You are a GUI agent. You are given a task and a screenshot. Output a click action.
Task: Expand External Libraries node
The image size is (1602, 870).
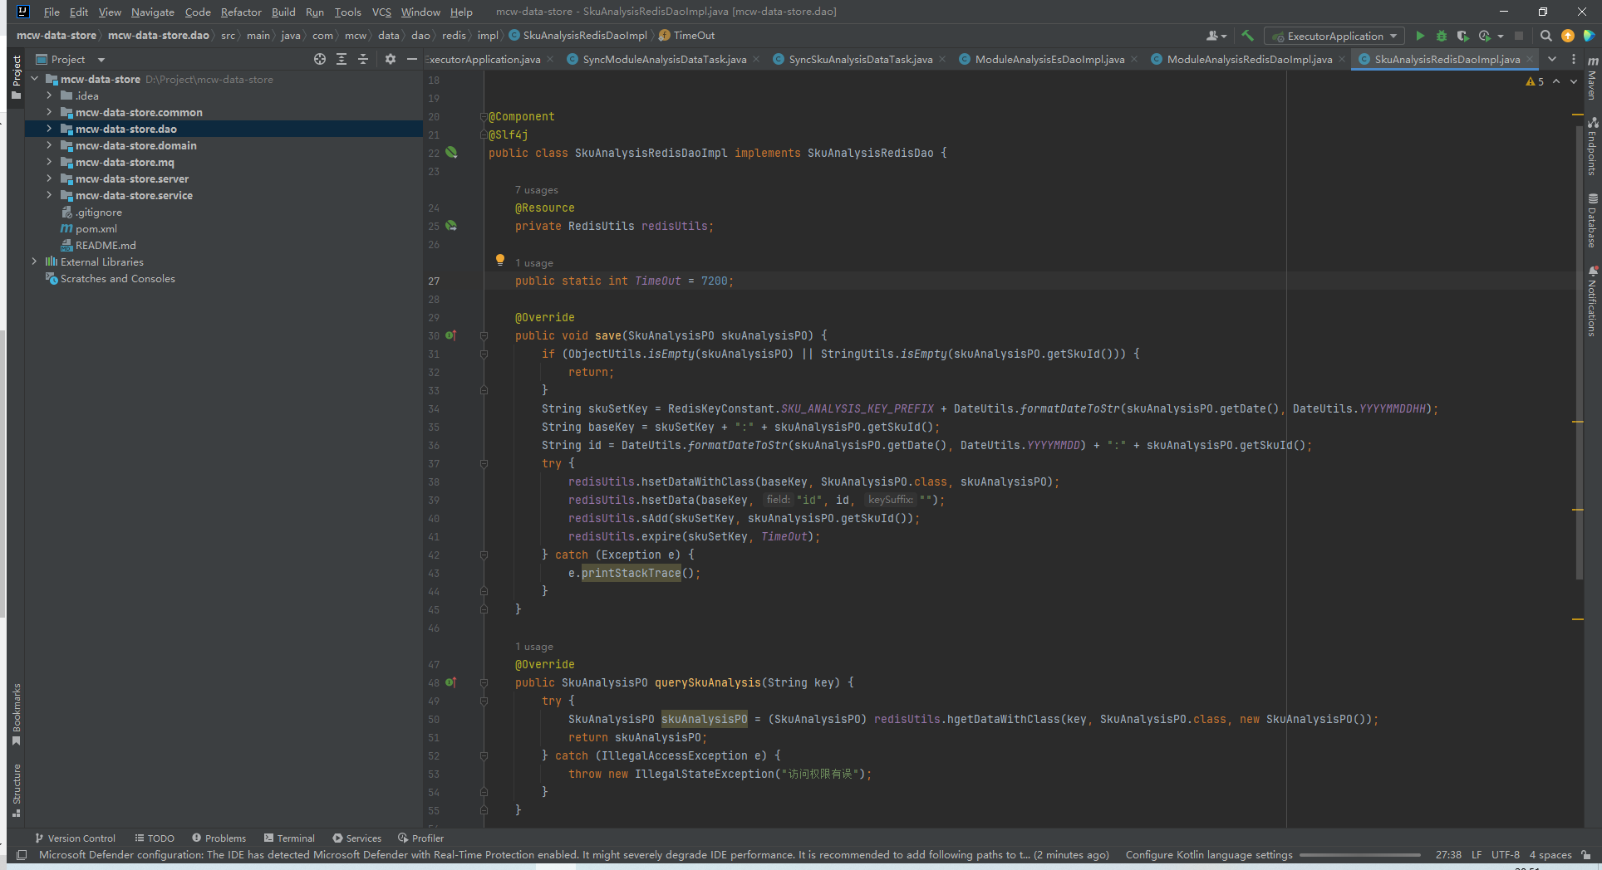pyautogui.click(x=34, y=261)
